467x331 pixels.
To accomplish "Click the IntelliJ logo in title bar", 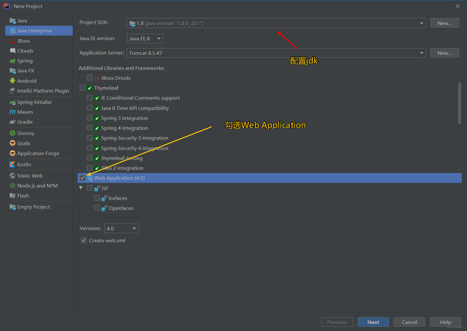I will 7,6.
